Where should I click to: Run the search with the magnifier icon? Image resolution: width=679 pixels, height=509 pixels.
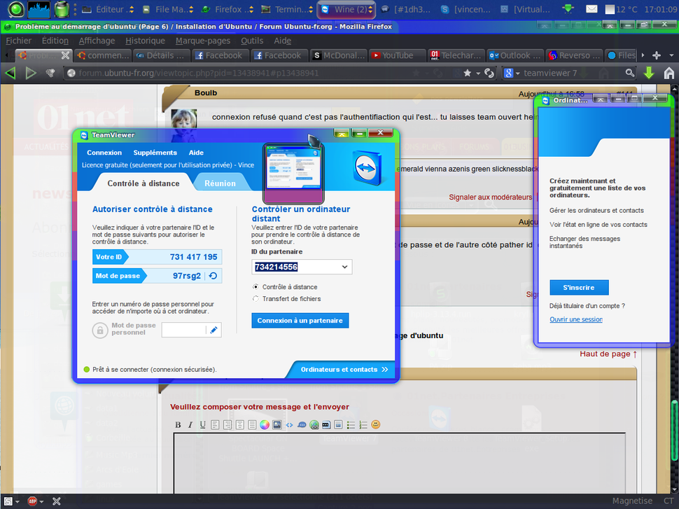[x=630, y=74]
